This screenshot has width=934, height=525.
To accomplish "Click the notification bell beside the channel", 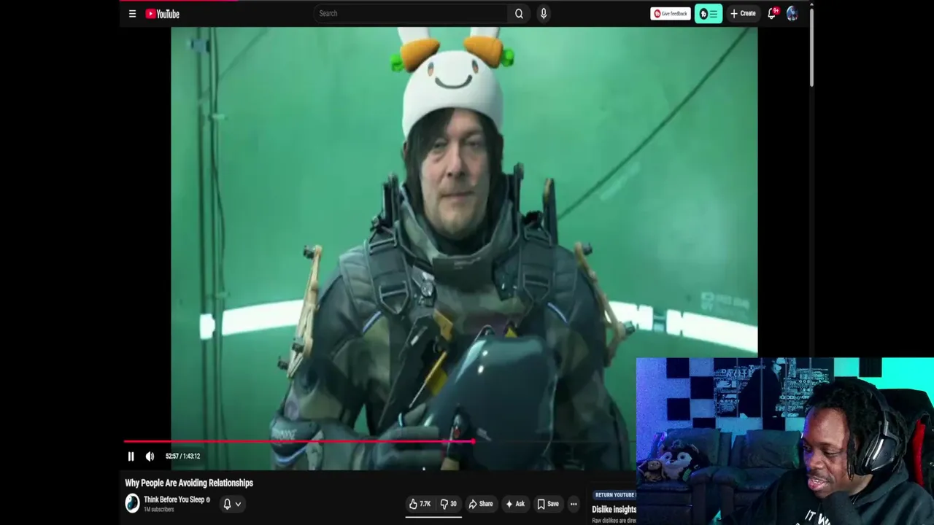I will click(227, 504).
